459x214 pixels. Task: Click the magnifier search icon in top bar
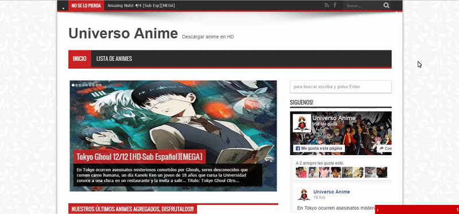pyautogui.click(x=386, y=5)
